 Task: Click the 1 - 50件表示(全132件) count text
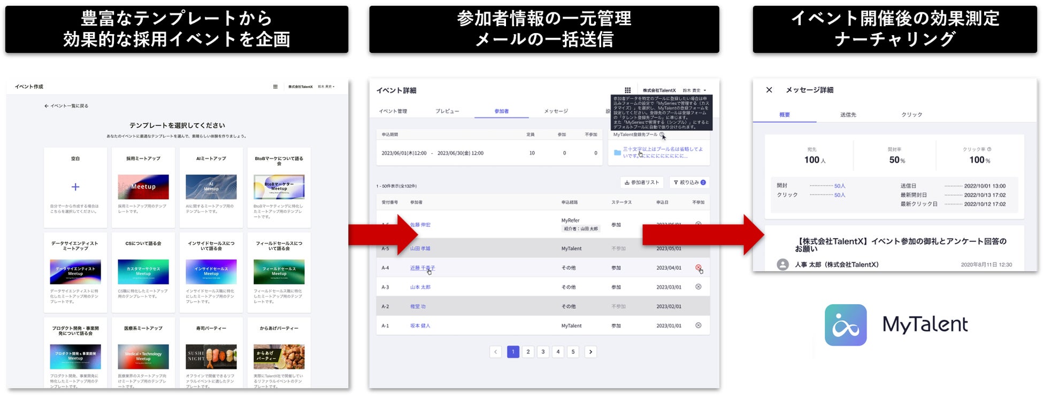coord(396,186)
